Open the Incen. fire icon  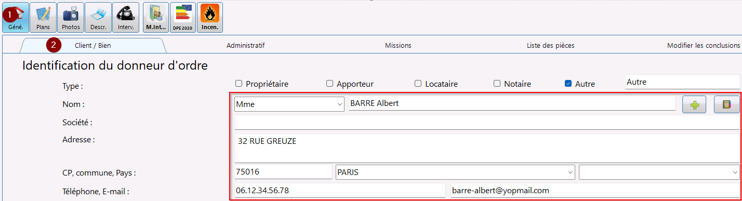tap(210, 17)
